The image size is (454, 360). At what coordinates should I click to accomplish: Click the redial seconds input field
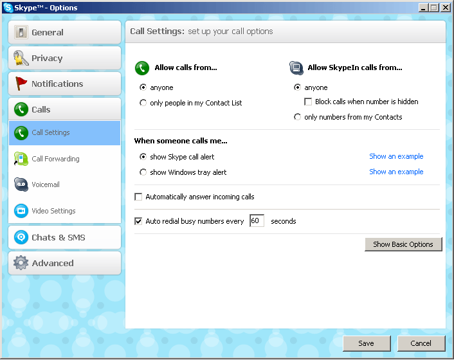coord(257,221)
